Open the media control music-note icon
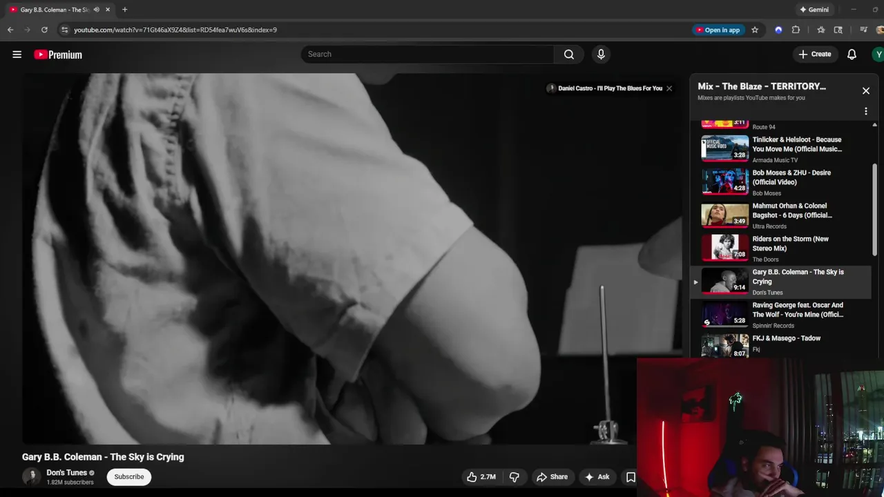Image resolution: width=884 pixels, height=497 pixels. click(863, 30)
